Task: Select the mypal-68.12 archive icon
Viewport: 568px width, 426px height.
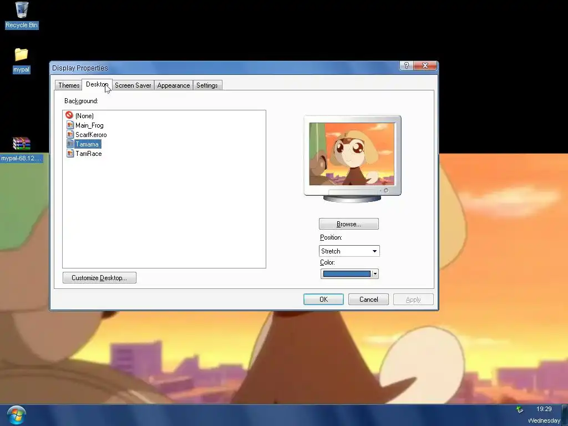Action: (22, 149)
